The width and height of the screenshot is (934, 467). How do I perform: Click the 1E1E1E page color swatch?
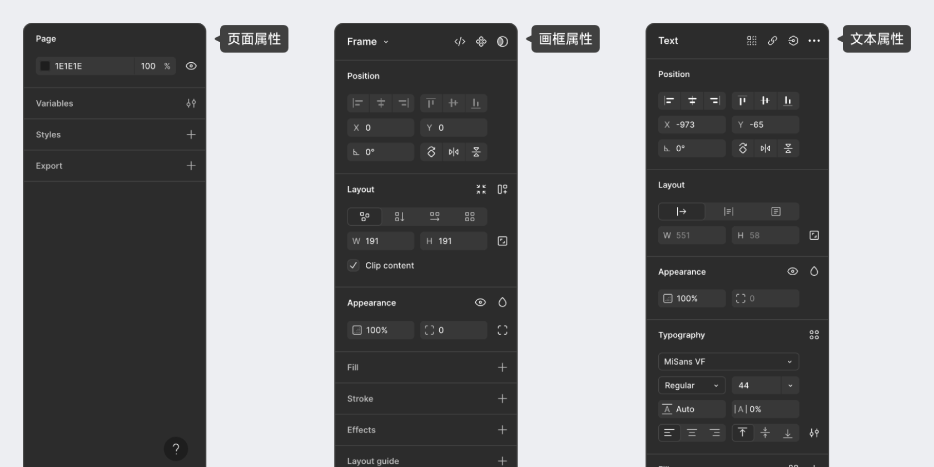tap(46, 66)
